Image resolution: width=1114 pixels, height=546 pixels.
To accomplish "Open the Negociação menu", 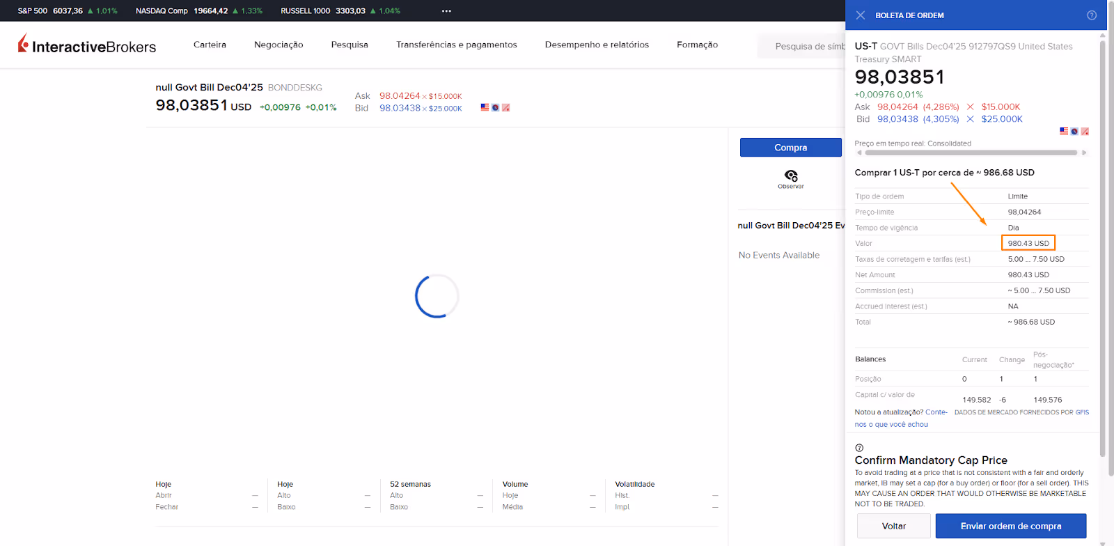I will pos(278,45).
